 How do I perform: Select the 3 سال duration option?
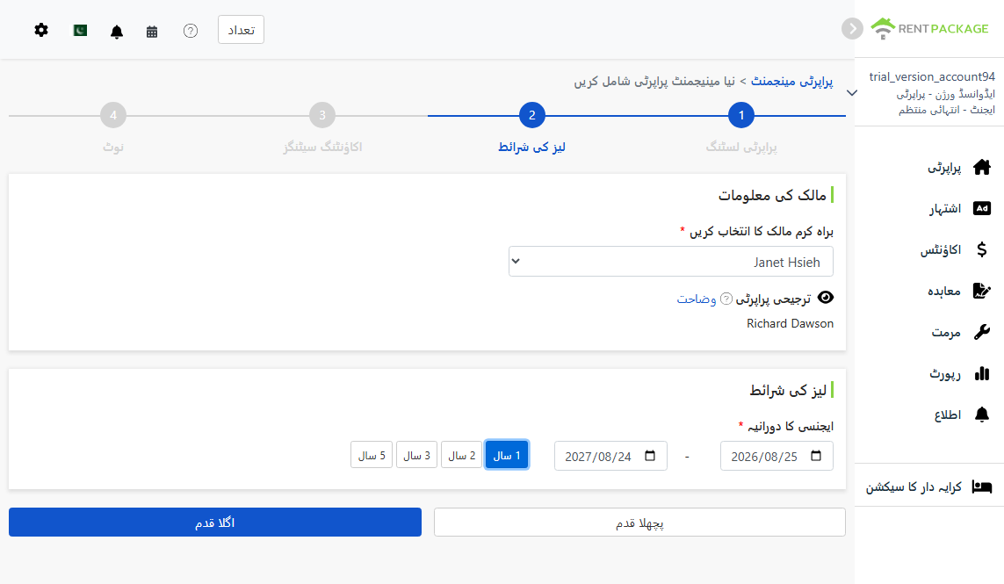point(416,455)
